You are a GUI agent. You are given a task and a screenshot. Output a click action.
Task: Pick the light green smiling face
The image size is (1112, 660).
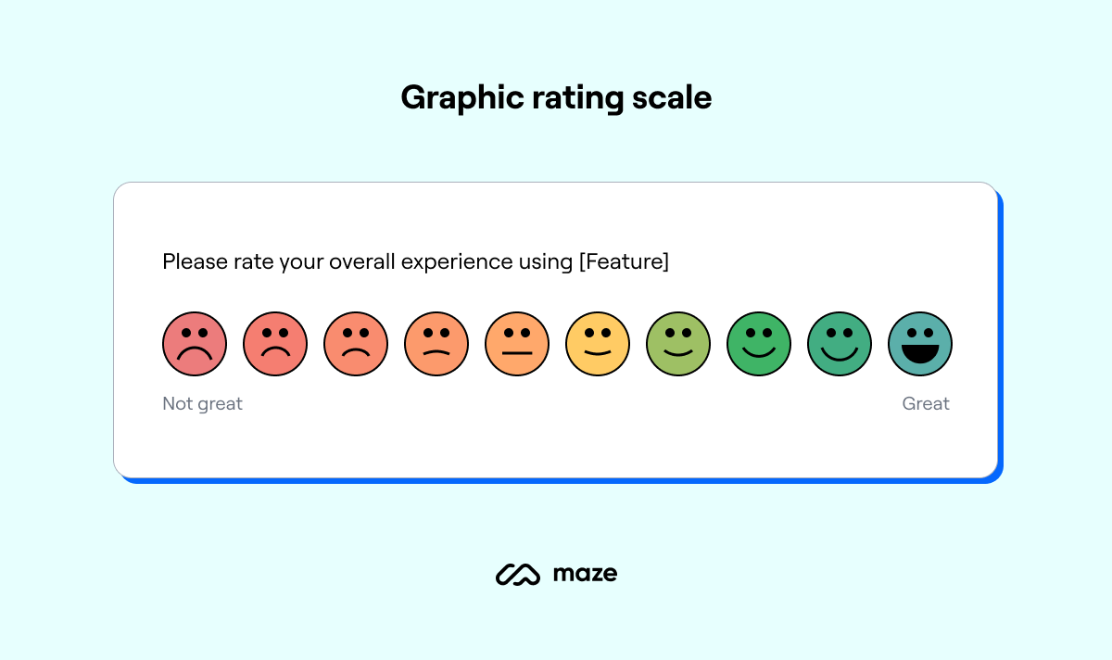(x=678, y=344)
